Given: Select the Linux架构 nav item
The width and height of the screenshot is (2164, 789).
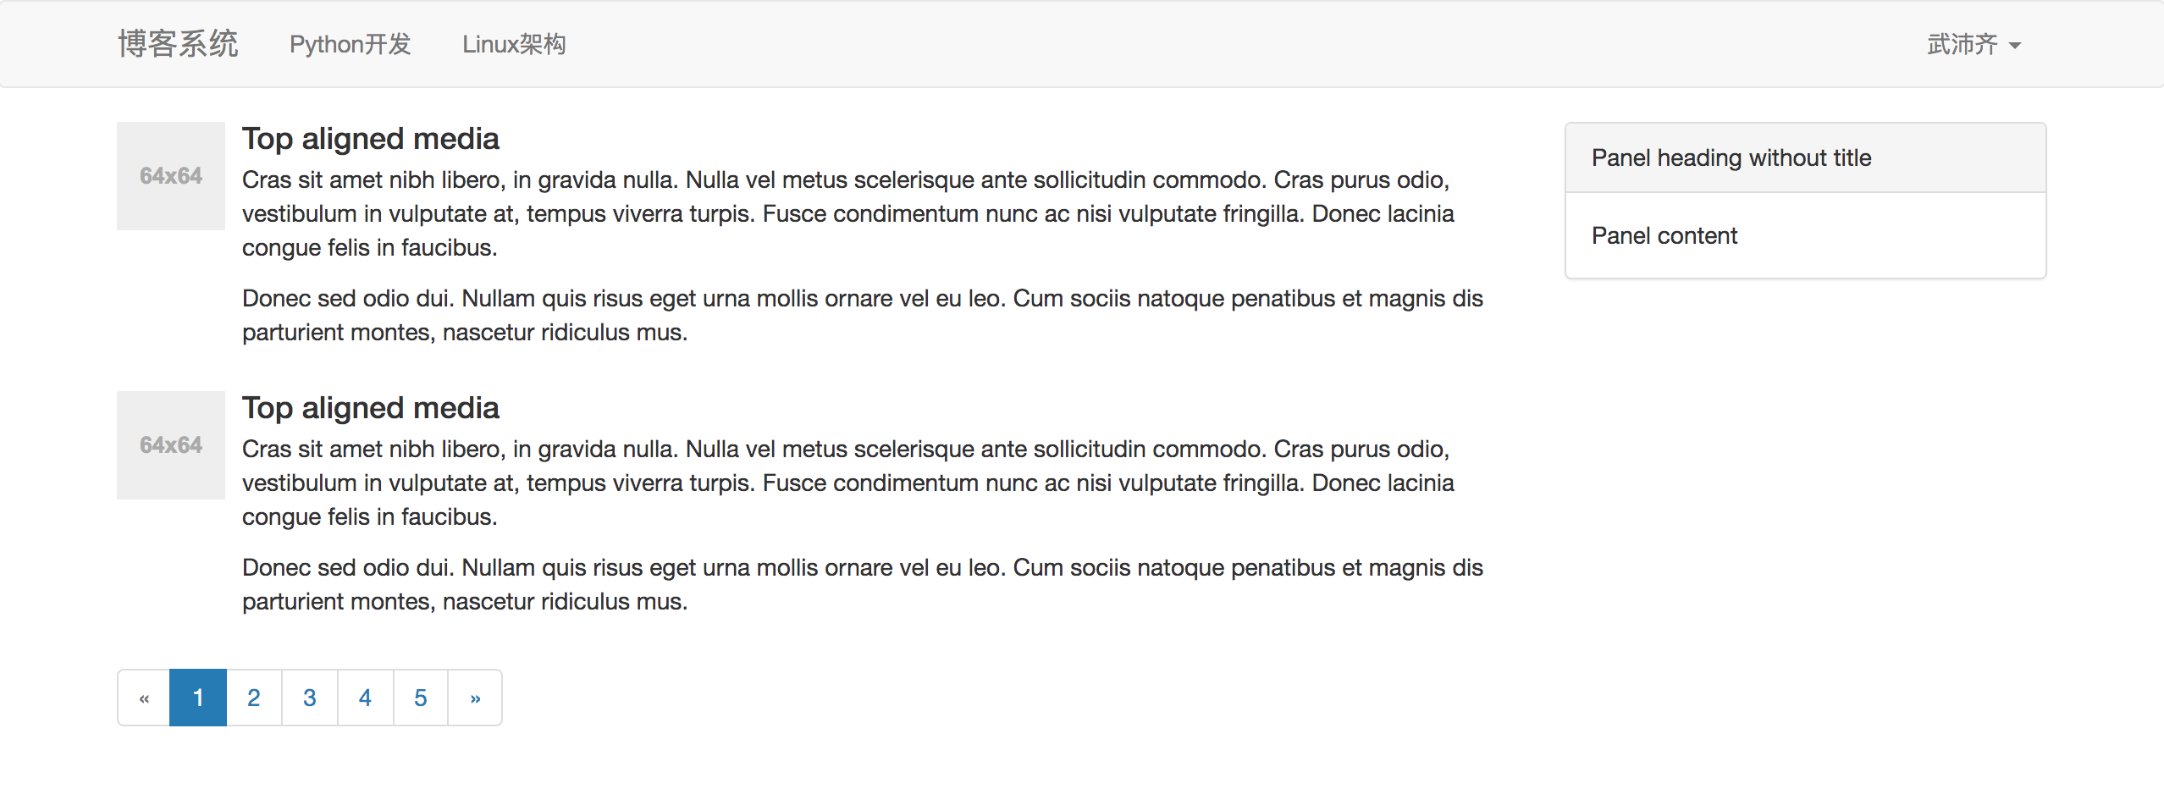Looking at the screenshot, I should 514,44.
